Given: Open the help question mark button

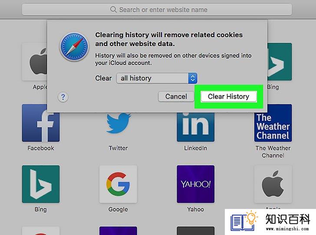Looking at the screenshot, I should point(63,97).
